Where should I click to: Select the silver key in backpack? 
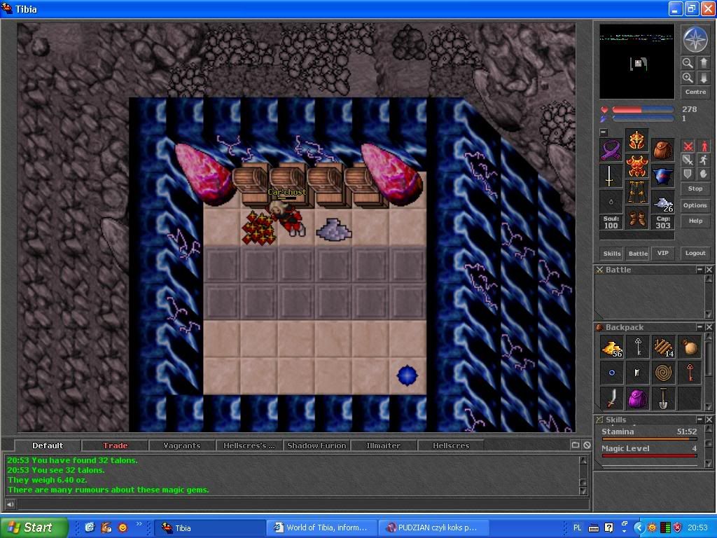click(638, 347)
